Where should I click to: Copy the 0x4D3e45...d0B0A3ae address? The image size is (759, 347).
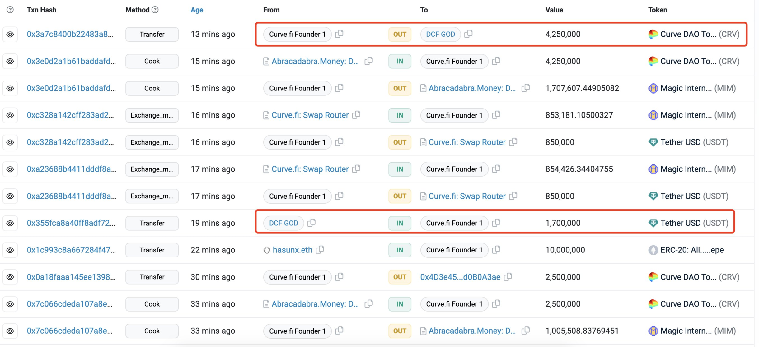508,277
